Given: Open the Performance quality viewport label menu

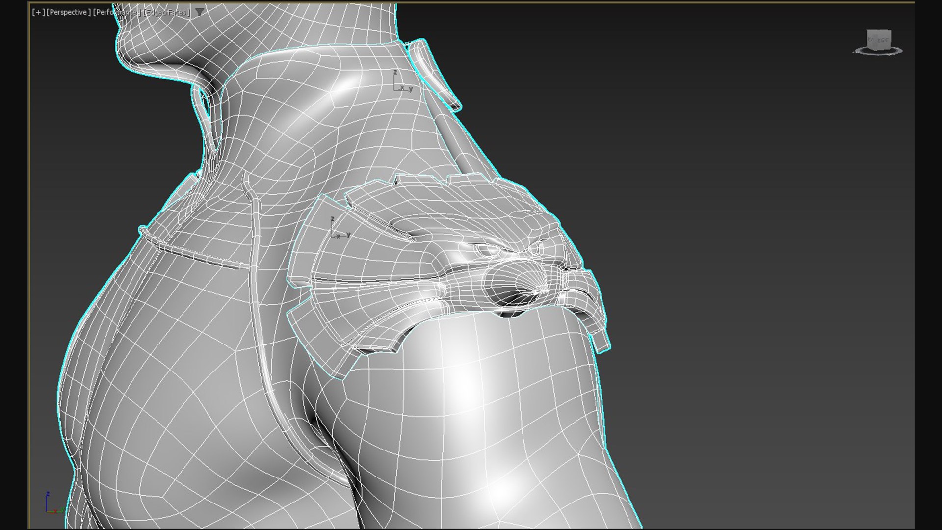Looking at the screenshot, I should tap(117, 12).
